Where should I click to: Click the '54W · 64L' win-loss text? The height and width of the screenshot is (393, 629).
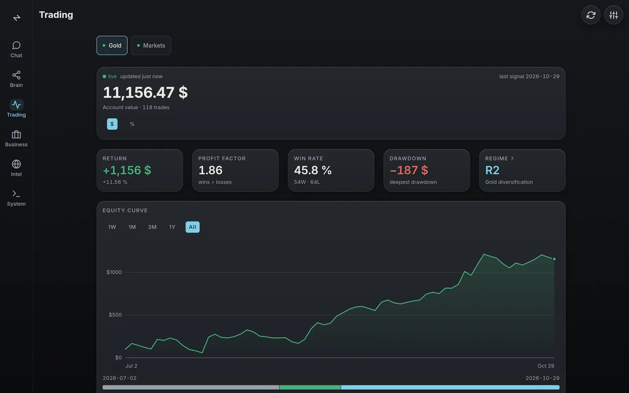click(x=307, y=182)
